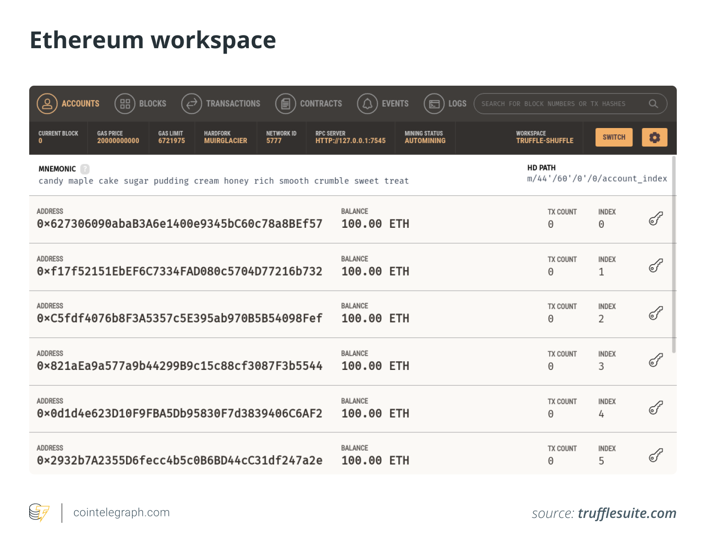This screenshot has height=552, width=706.
Task: Select the Accounts person icon
Action: click(47, 103)
